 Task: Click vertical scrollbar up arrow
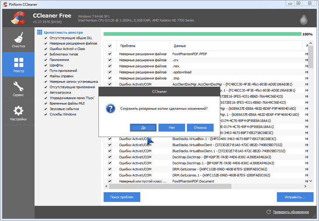[310, 43]
